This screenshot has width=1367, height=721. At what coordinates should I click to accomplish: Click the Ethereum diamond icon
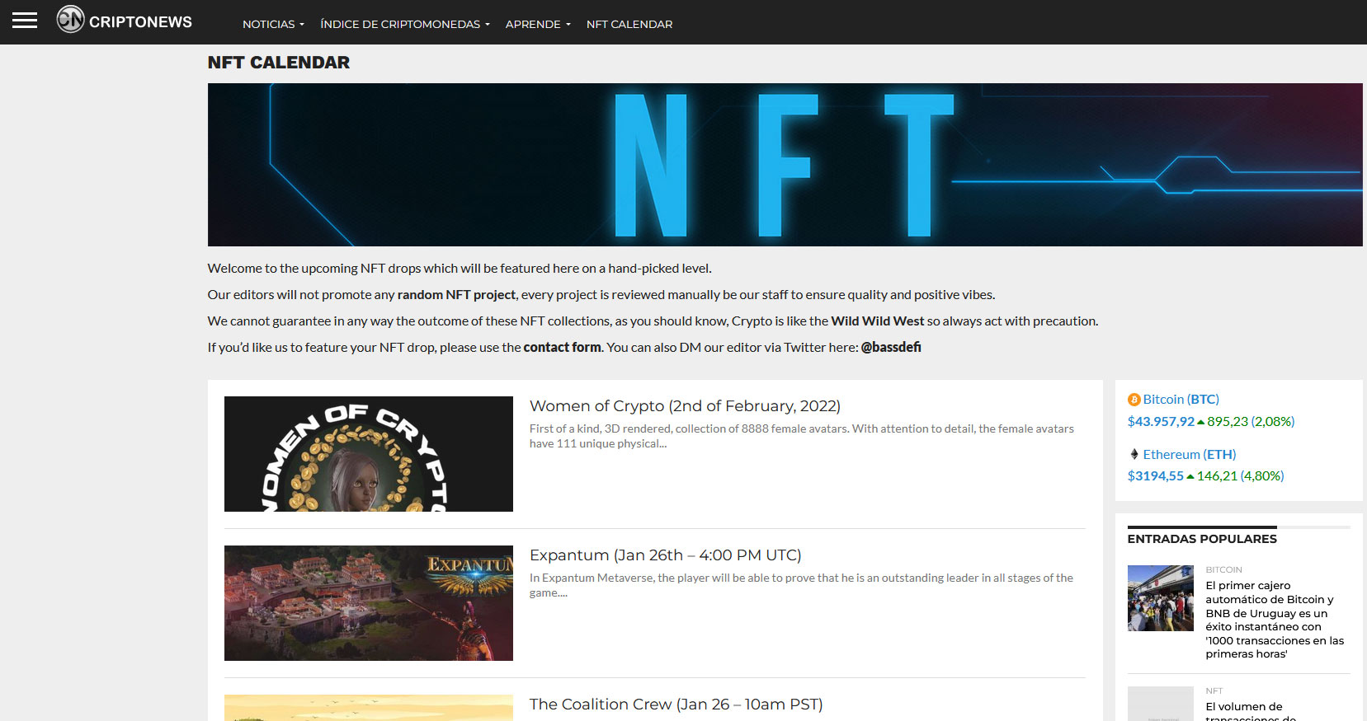click(1134, 454)
